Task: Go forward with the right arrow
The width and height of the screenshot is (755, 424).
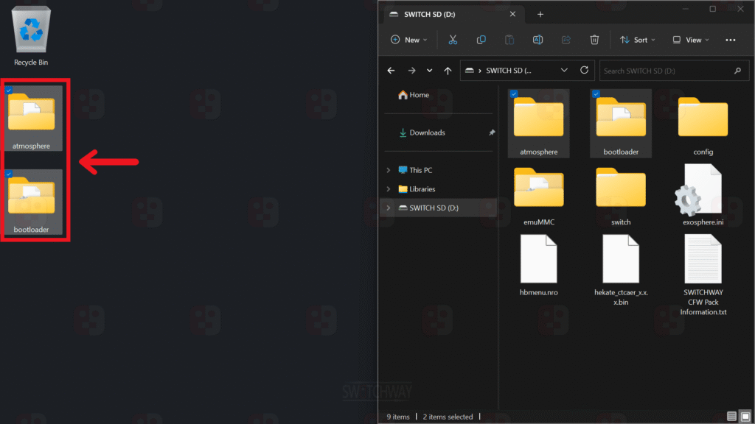Action: tap(411, 71)
